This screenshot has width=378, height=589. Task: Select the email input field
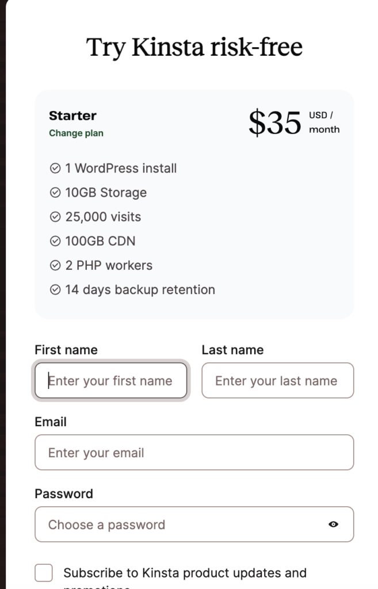pos(194,452)
